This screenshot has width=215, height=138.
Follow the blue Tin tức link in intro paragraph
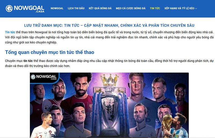coord(10,32)
